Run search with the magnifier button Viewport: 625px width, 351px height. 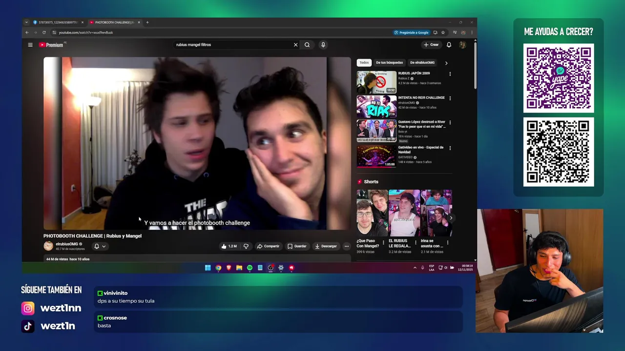307,45
